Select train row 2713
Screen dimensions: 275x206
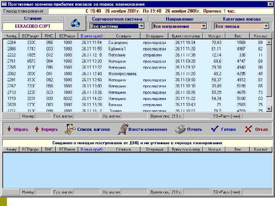coord(134,92)
